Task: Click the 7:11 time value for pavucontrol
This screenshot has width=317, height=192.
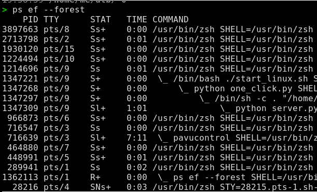Action: (x=136, y=138)
